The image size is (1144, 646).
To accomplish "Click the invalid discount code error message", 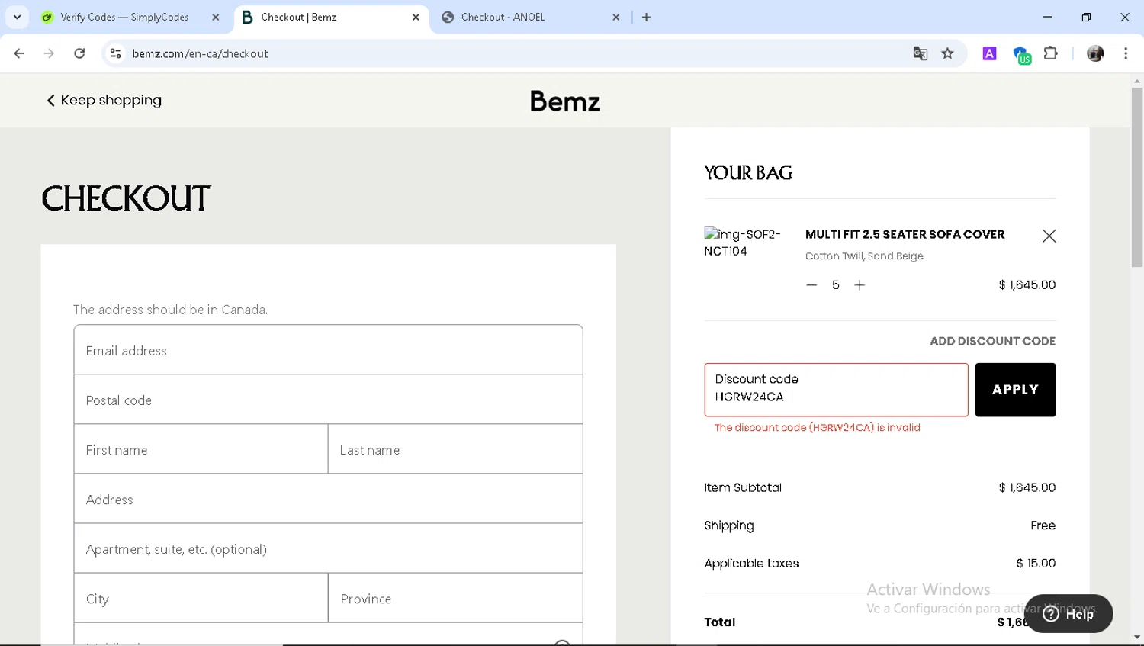I will [817, 428].
